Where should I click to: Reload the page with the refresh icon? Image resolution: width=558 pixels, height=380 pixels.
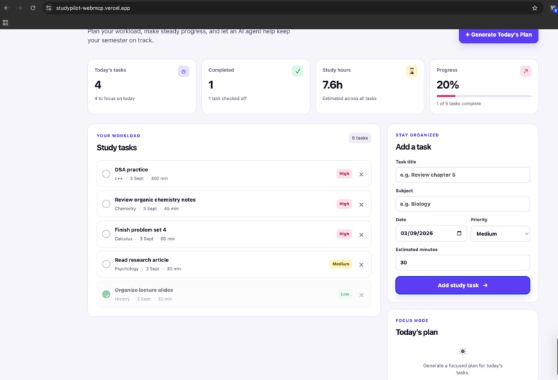[33, 8]
